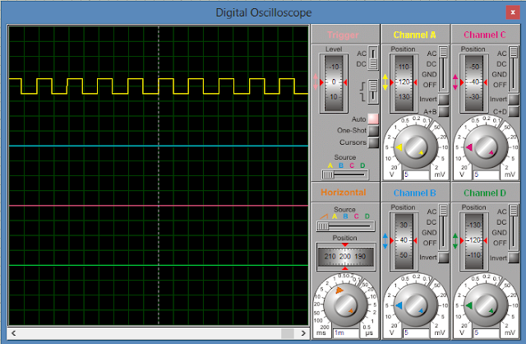The width and height of the screenshot is (526, 344).
Task: Click the green Channel D position arrow
Action: 455,241
